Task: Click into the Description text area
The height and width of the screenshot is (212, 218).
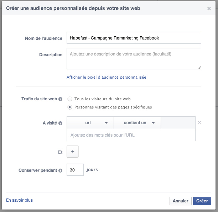Action: point(134,59)
